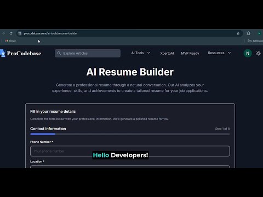This screenshot has width=263, height=197.
Task: Open the MVP Ready menu item
Action: tap(190, 53)
